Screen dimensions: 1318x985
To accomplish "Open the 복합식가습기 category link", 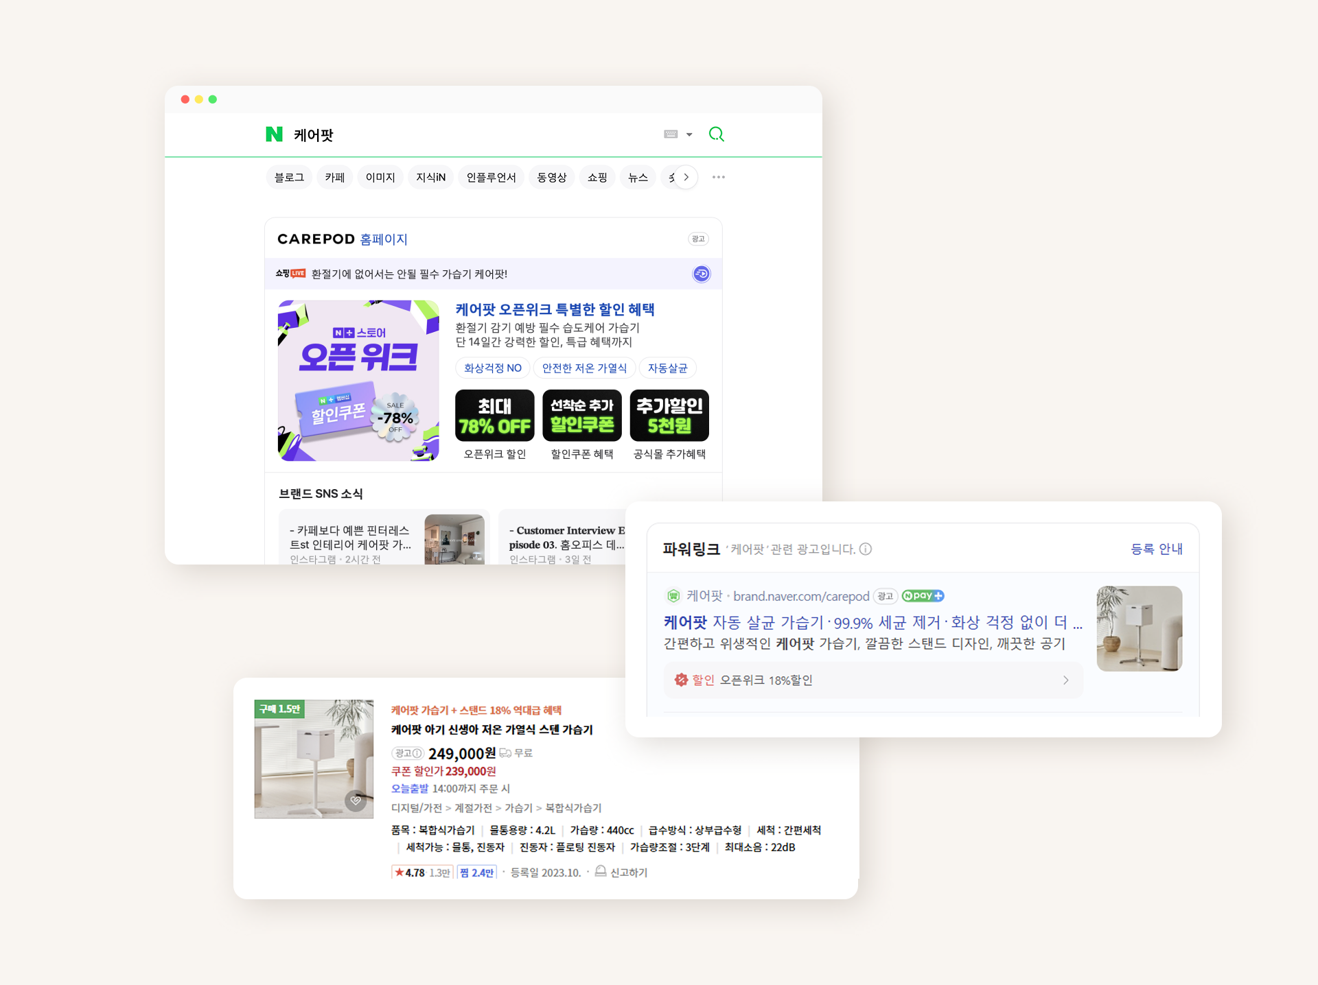I will coord(573,808).
